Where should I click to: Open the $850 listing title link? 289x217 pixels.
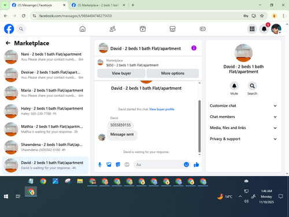[x=132, y=65]
